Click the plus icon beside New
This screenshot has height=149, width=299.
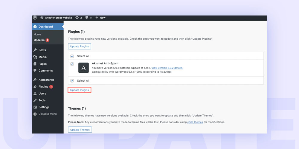[x=97, y=18]
